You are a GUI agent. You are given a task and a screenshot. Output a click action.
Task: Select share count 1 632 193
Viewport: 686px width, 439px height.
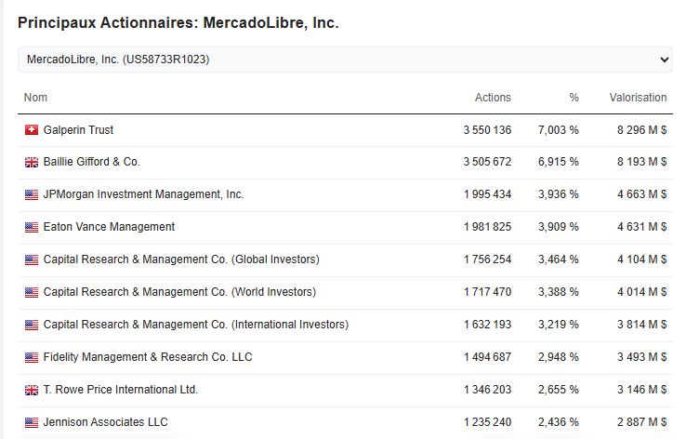[x=487, y=325]
